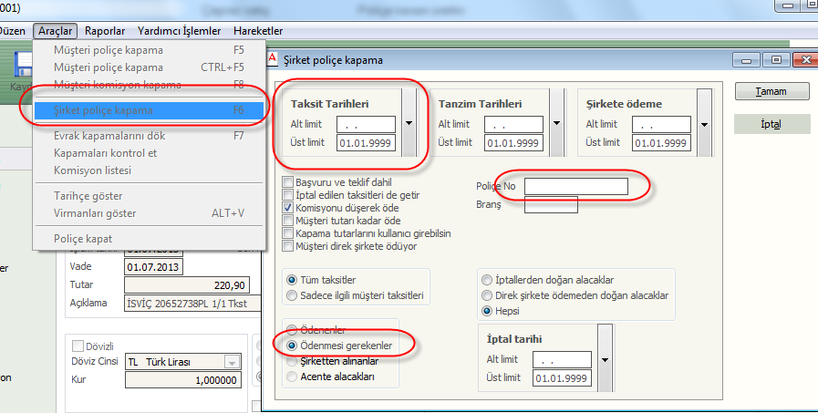Select Ödenenler radio button
The width and height of the screenshot is (818, 413).
[x=292, y=331]
